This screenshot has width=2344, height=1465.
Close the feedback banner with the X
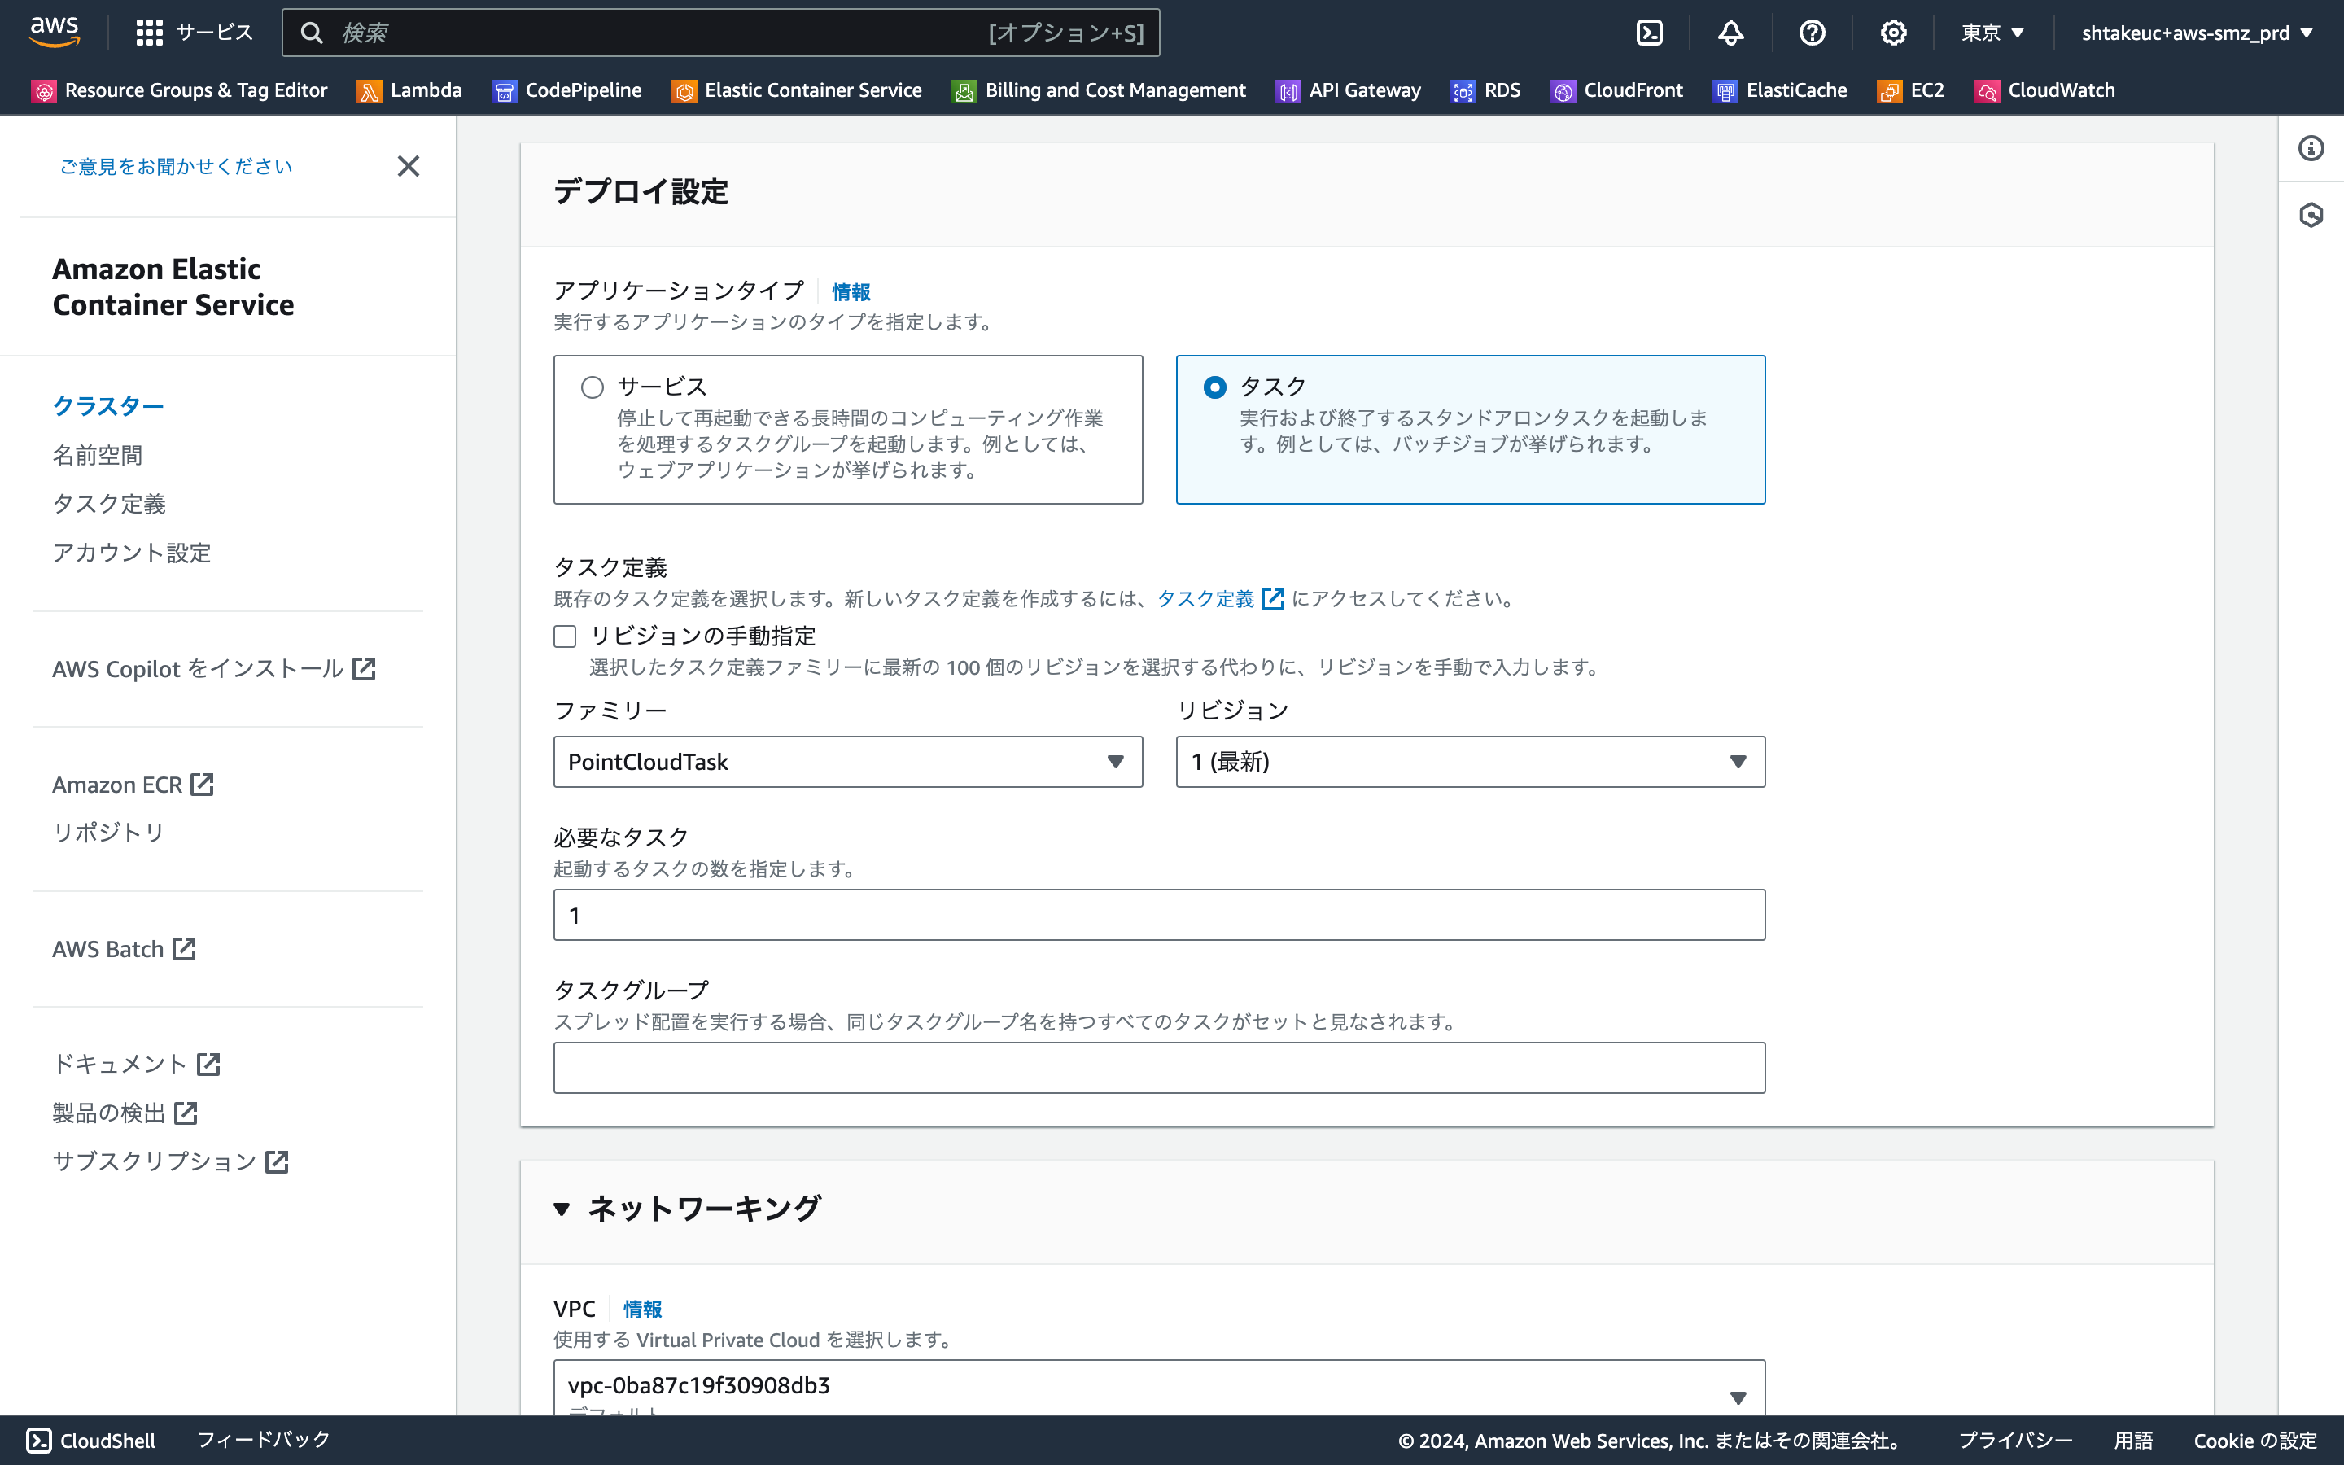click(409, 166)
